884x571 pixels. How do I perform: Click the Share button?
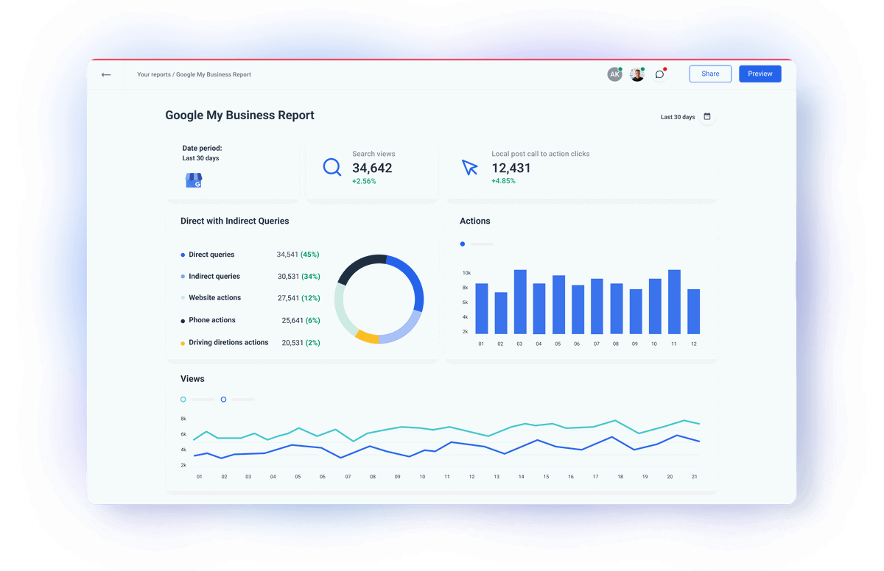709,74
